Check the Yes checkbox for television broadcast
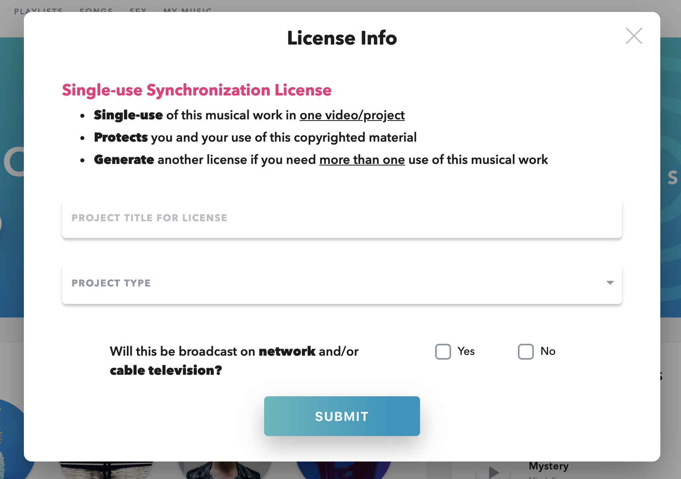 [x=443, y=352]
